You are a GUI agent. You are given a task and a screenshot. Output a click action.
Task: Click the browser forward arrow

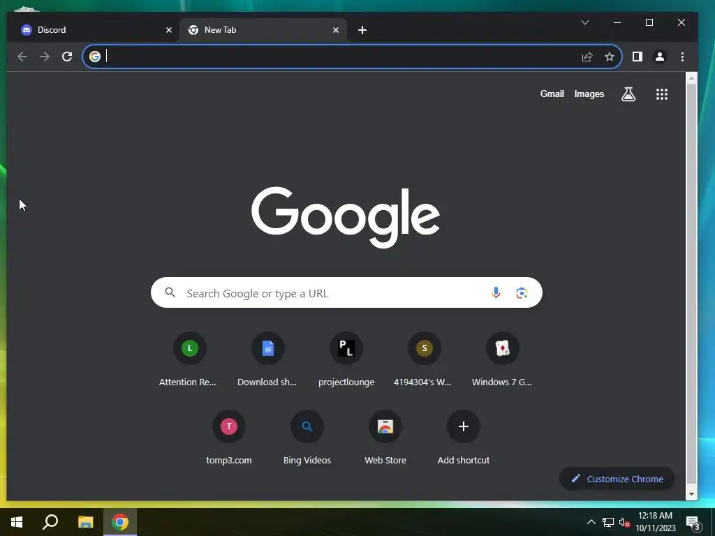[45, 57]
